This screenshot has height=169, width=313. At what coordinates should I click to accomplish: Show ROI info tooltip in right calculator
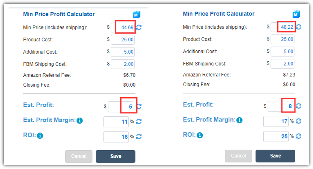[199, 135]
